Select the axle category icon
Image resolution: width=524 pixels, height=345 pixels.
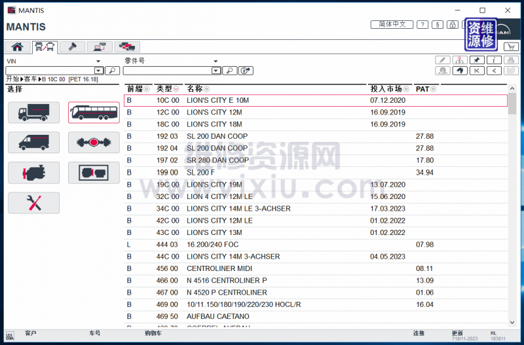point(94,143)
